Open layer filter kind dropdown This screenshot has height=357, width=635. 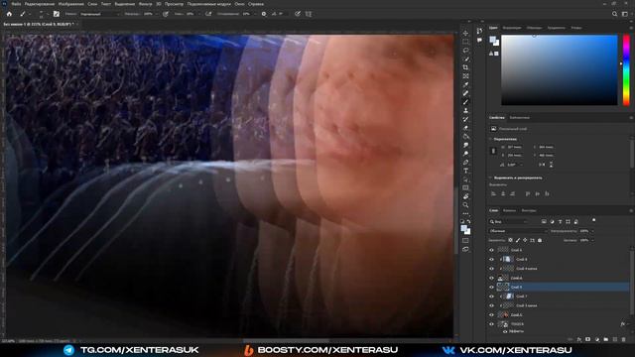point(509,222)
